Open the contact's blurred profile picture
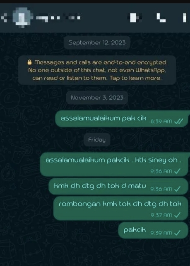190x266 pixels. coord(22,17)
